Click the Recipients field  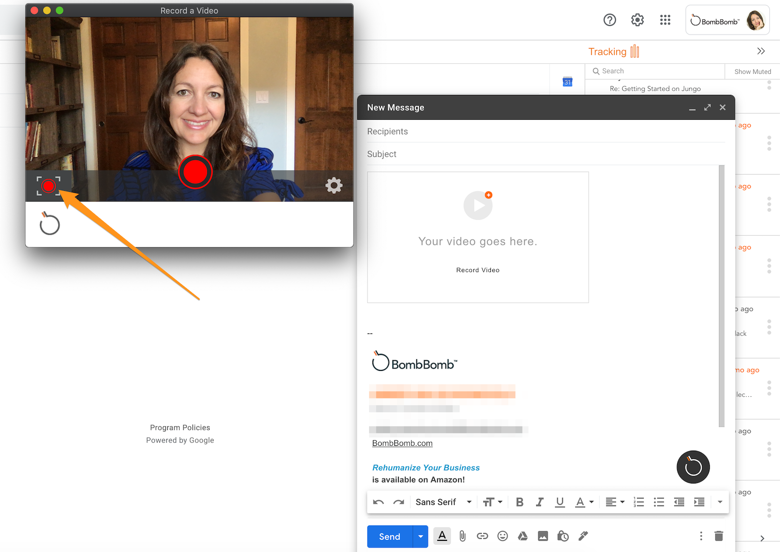[x=541, y=131]
